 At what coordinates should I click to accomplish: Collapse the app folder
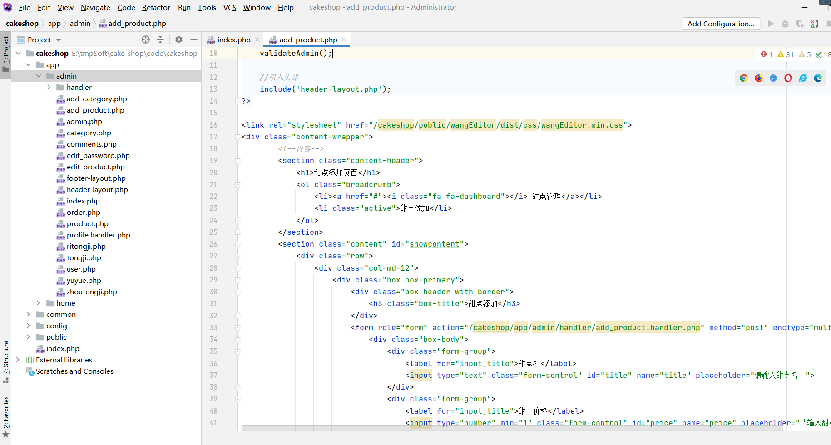[x=28, y=64]
